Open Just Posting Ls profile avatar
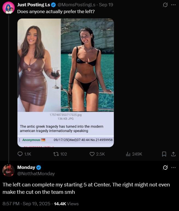 (x=8, y=8)
